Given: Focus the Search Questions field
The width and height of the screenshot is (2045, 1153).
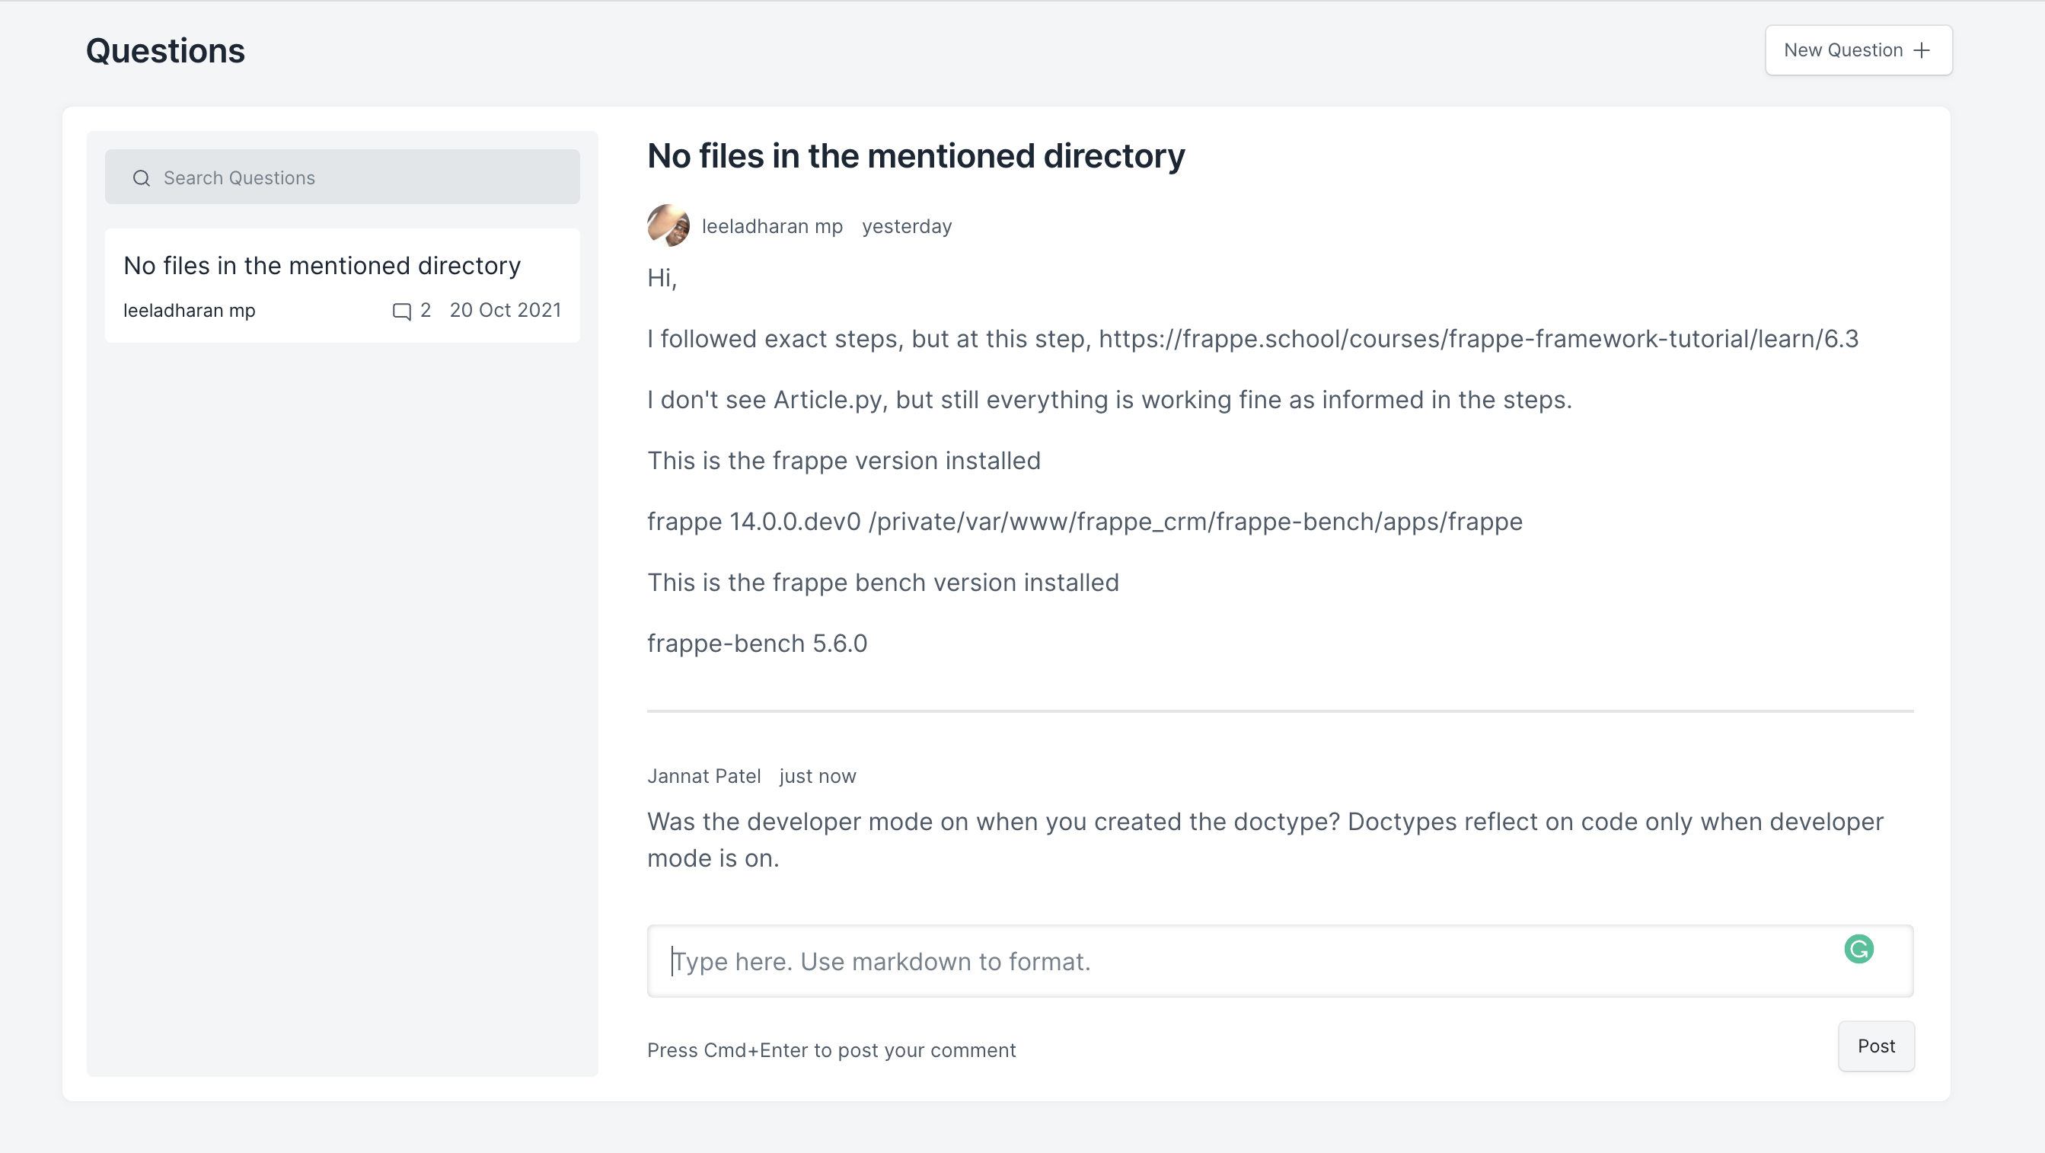Looking at the screenshot, I should [365, 177].
